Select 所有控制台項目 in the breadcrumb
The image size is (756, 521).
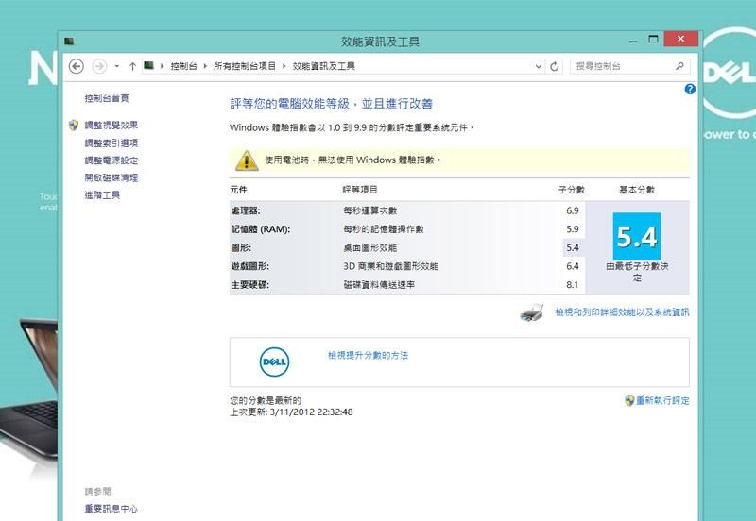point(245,66)
